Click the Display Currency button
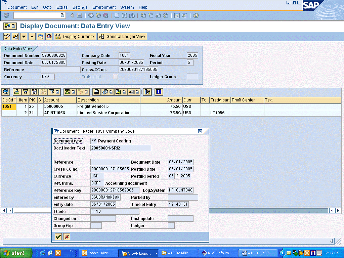Viewport: 344px width, 258px height. tap(75, 36)
